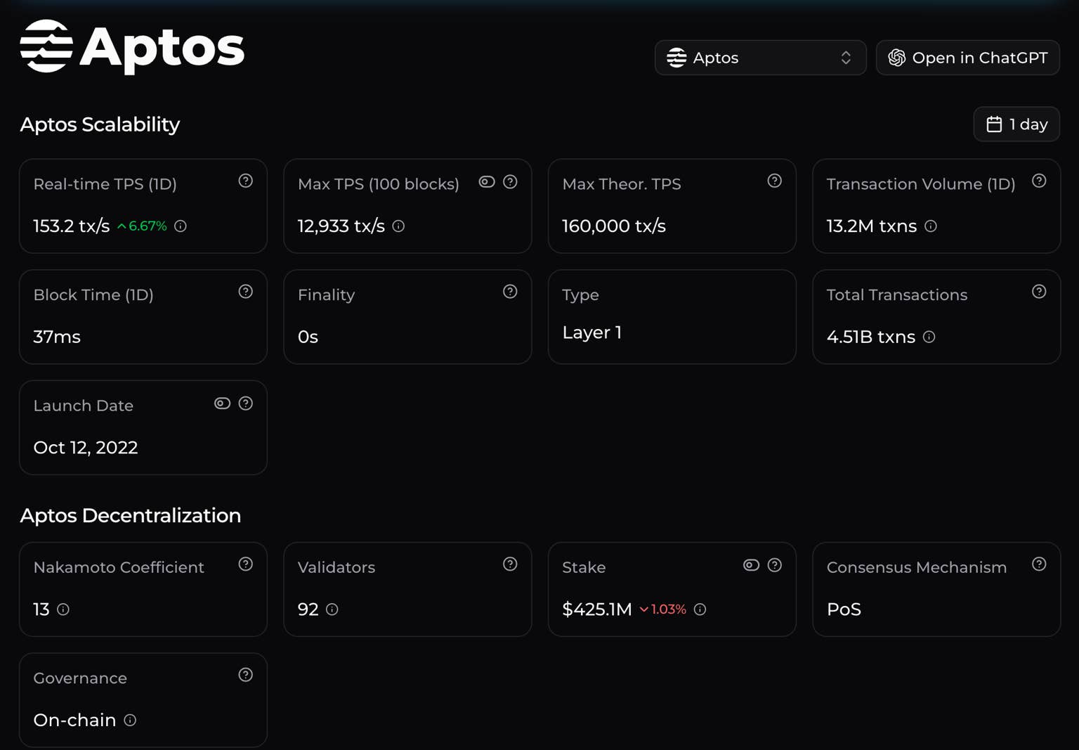This screenshot has width=1079, height=750.
Task: Toggle eye icon on Launch Date card
Action: click(222, 403)
